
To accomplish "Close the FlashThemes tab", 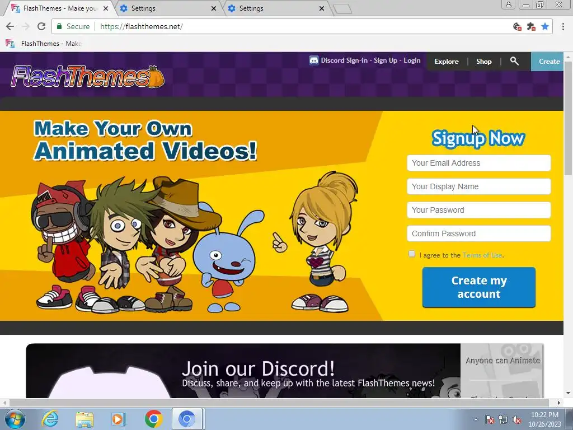I will (106, 8).
